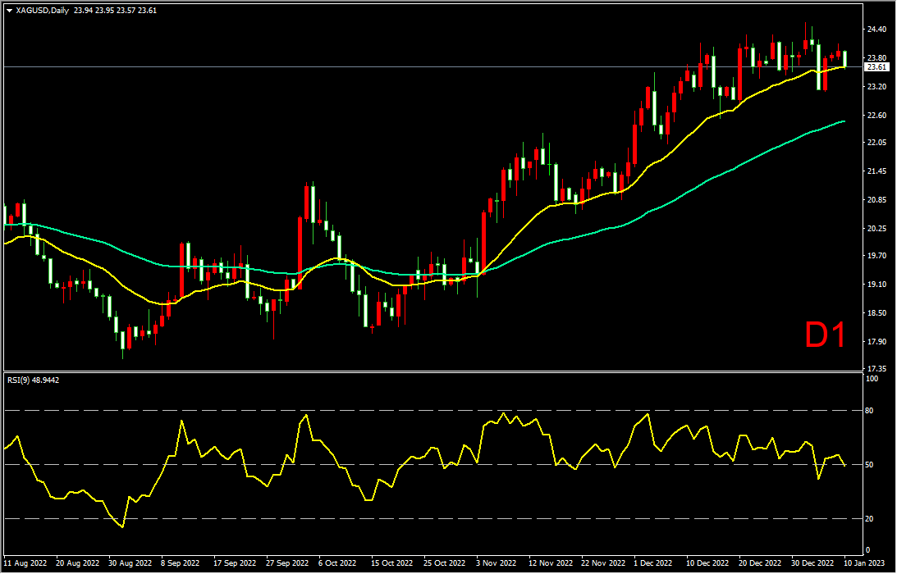This screenshot has width=897, height=574.
Task: Click the 24.40 price axis label
Action: [x=877, y=30]
